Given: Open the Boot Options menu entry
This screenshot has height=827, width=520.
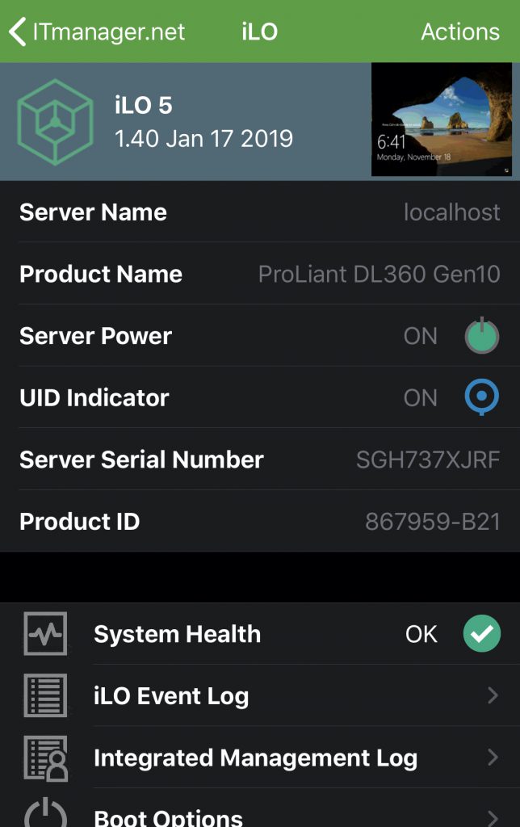Looking at the screenshot, I should pos(260,812).
